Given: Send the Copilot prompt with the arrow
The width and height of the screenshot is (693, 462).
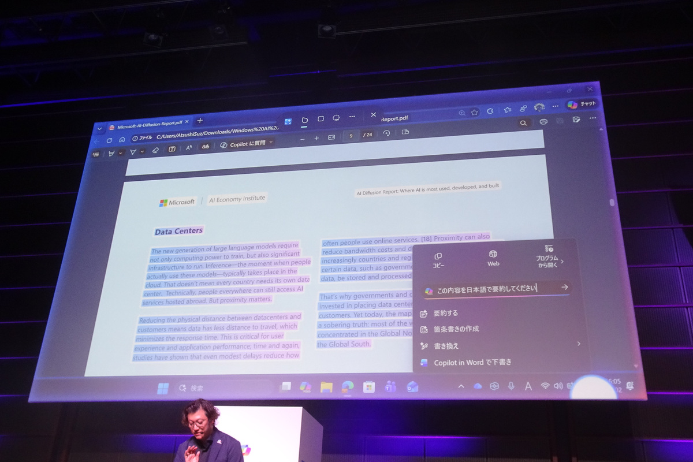Looking at the screenshot, I should (x=565, y=287).
